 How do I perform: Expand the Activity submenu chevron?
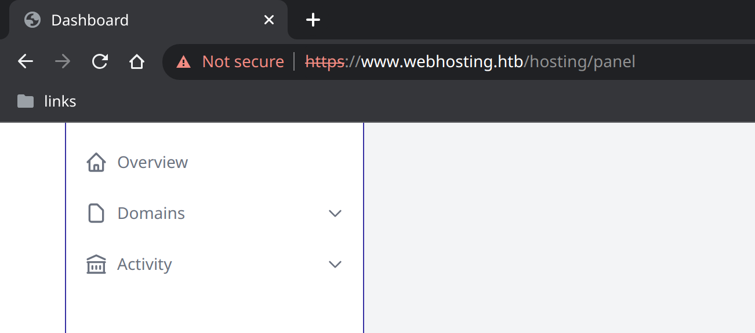[x=335, y=264]
